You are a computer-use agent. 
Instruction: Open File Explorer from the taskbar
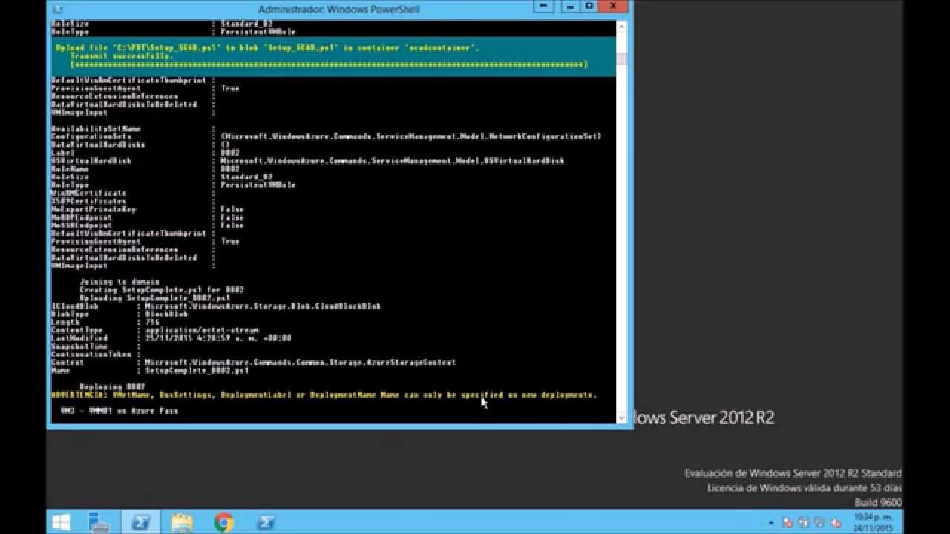pos(182,522)
